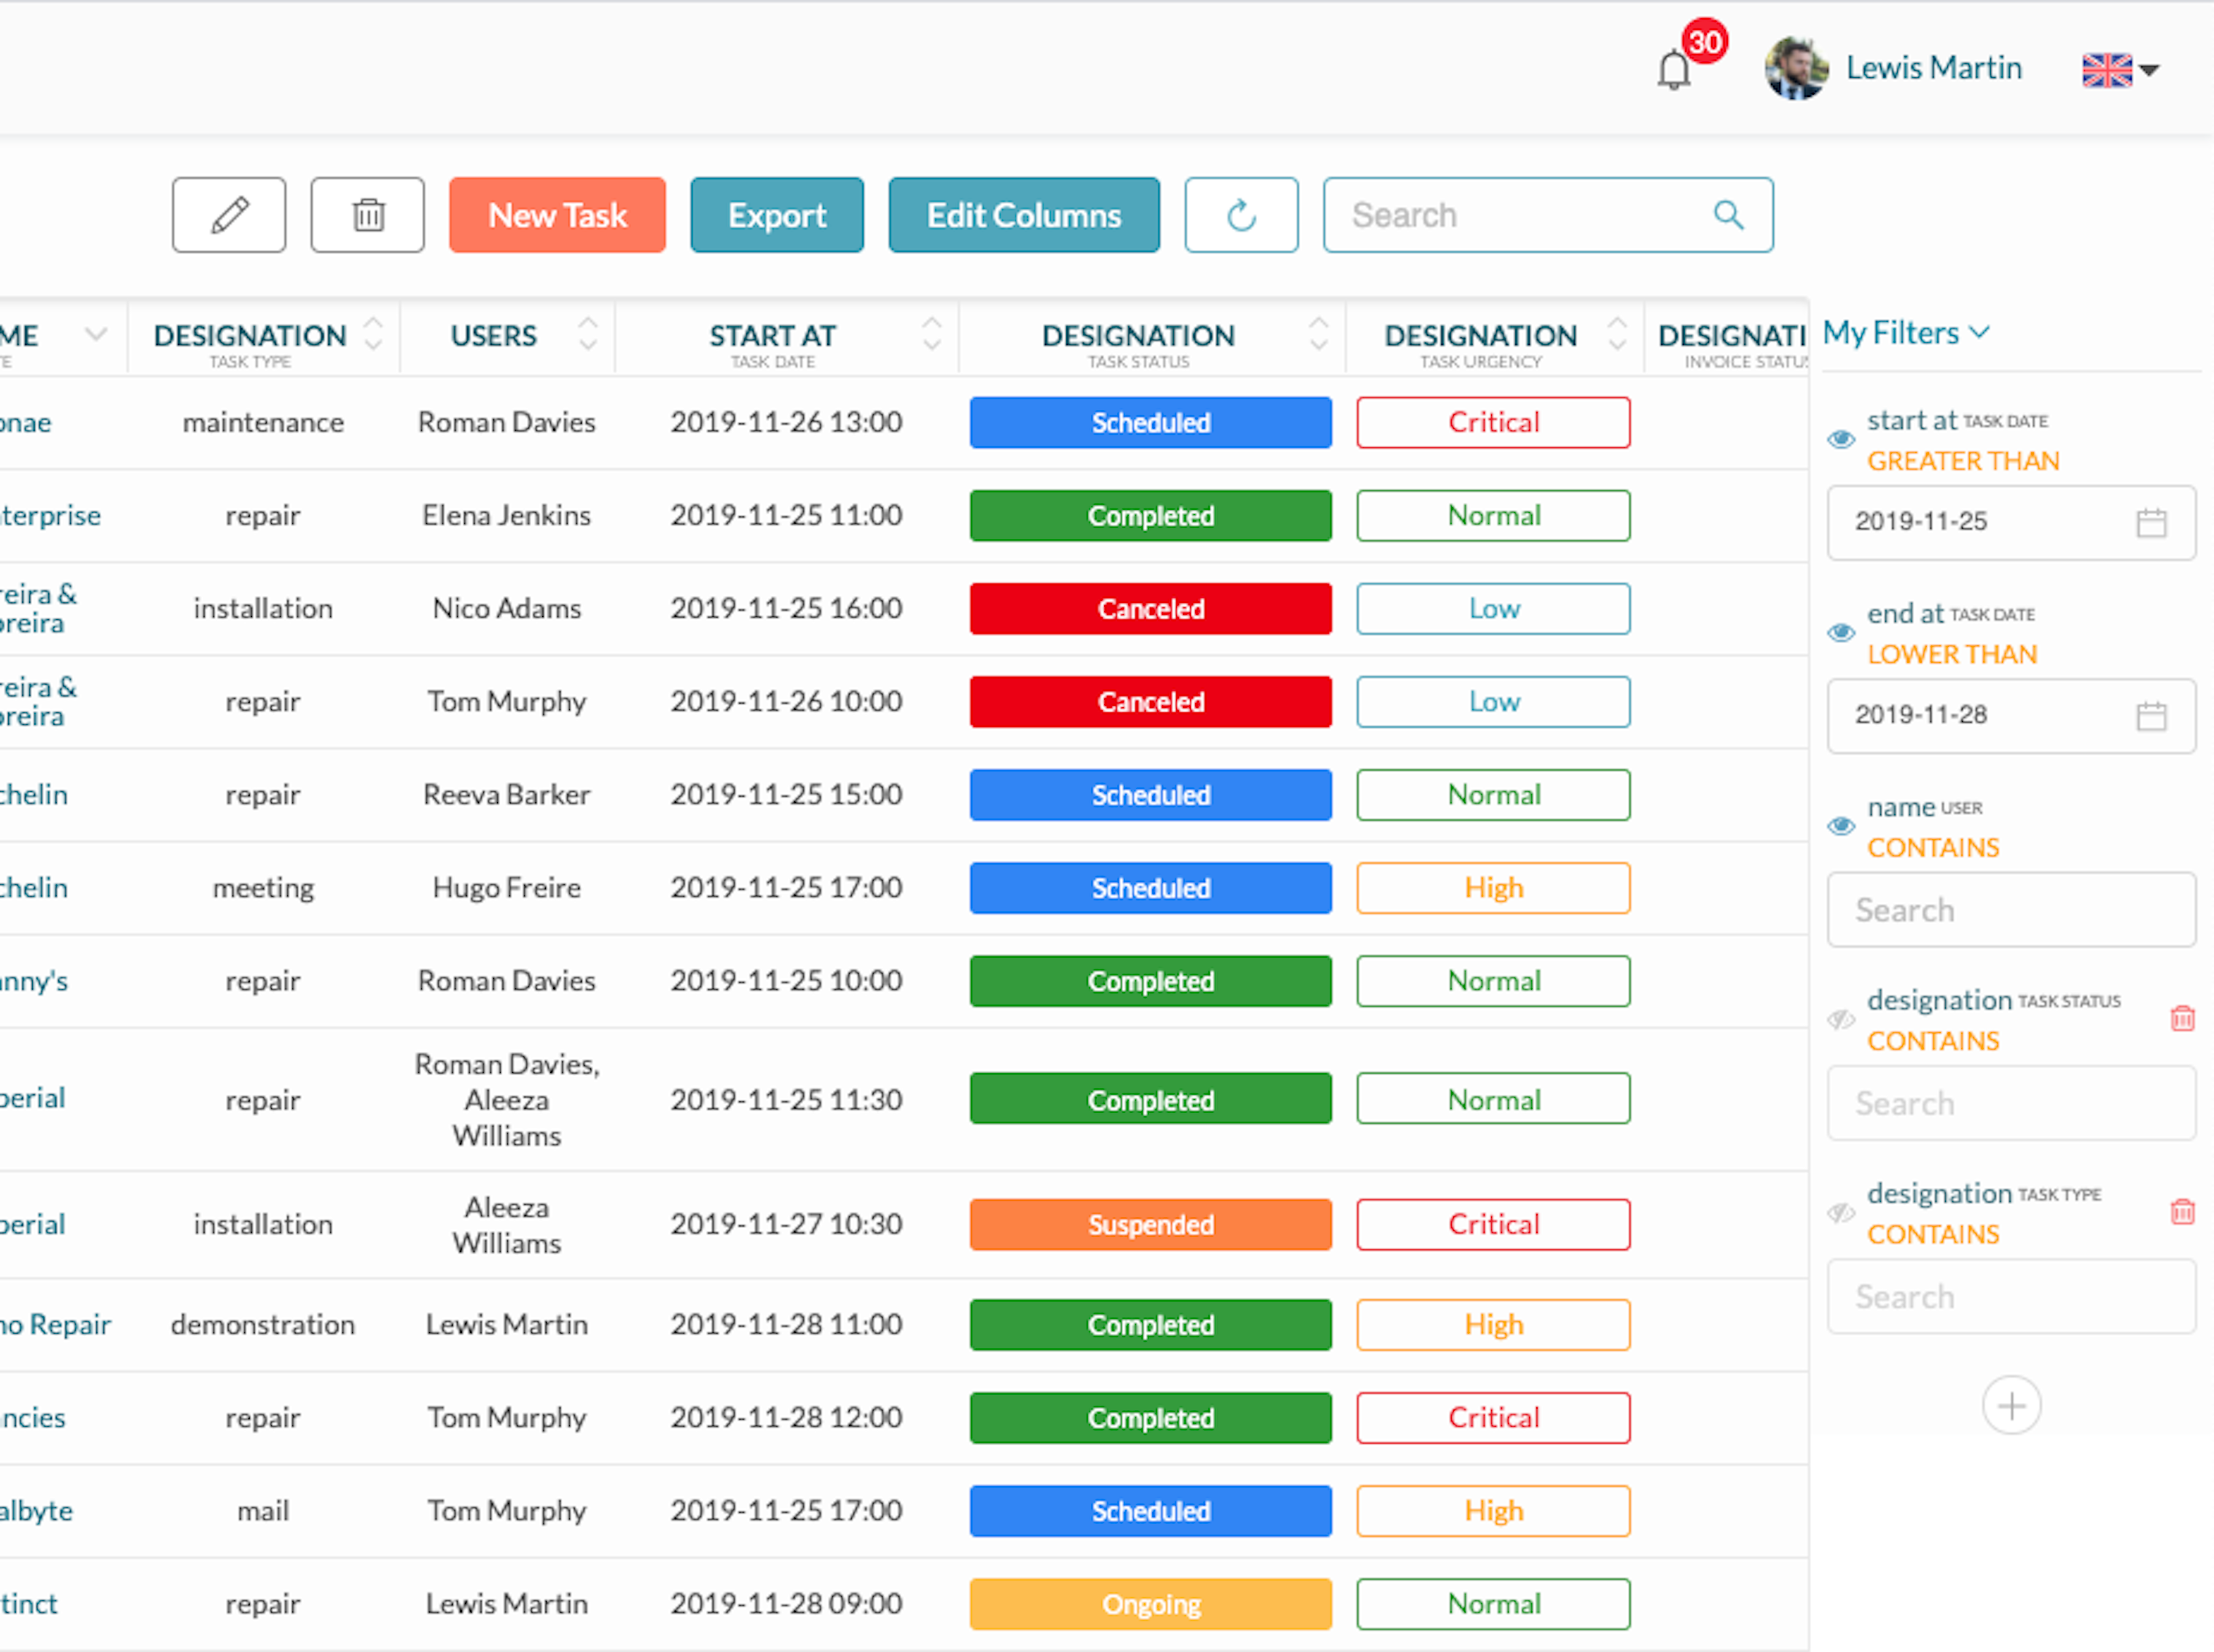Open the Edit Columns dialog
The width and height of the screenshot is (2214, 1652).
[1023, 214]
